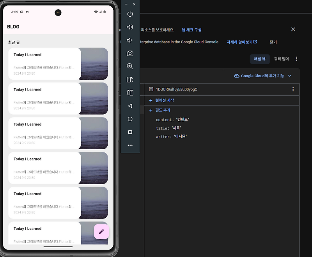The image size is (312, 257).
Task: Select the Zoom tool in the emulator toolbar
Action: pos(130,66)
